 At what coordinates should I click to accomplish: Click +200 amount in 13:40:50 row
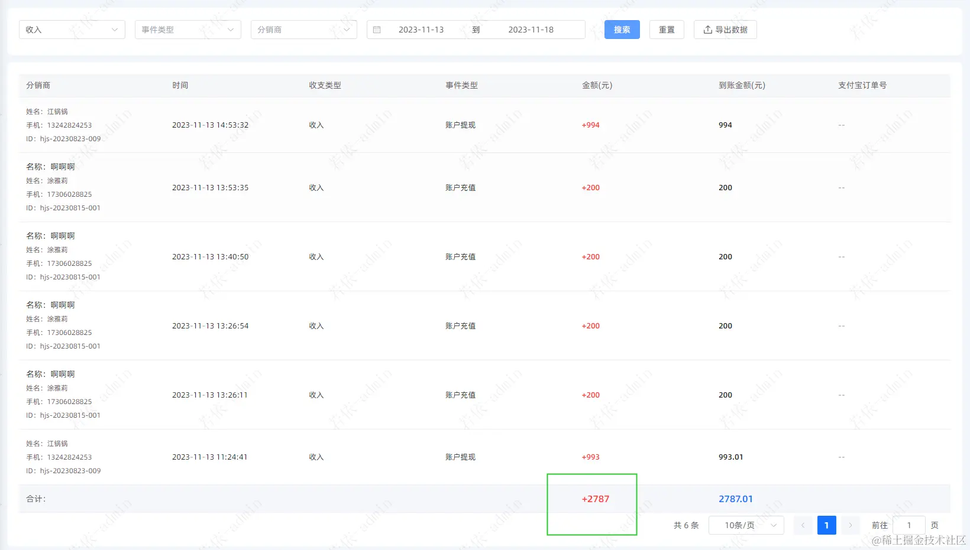(591, 257)
